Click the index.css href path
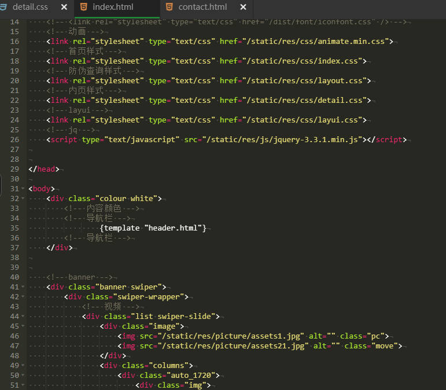446x390 pixels. pos(302,61)
